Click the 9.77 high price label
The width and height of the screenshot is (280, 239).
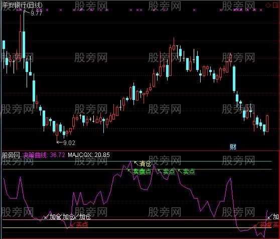37,13
